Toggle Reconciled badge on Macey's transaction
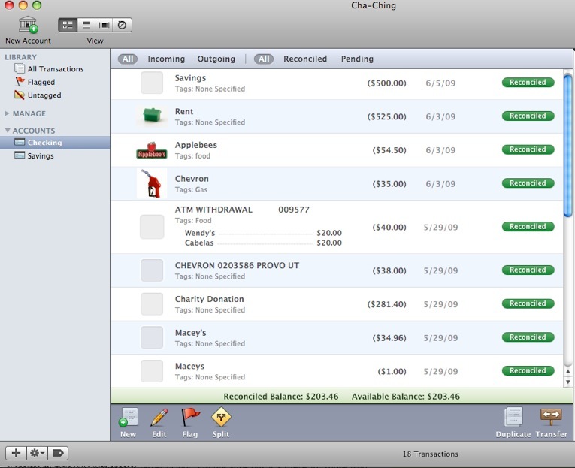Viewport: 575px width, 468px height. 528,337
